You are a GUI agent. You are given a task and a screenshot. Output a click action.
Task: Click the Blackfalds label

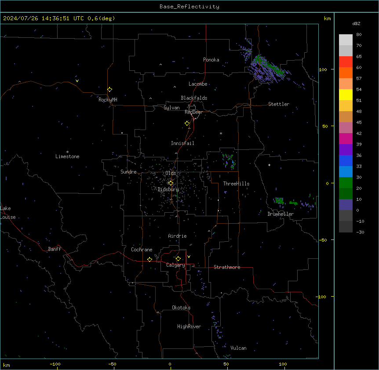click(x=194, y=98)
